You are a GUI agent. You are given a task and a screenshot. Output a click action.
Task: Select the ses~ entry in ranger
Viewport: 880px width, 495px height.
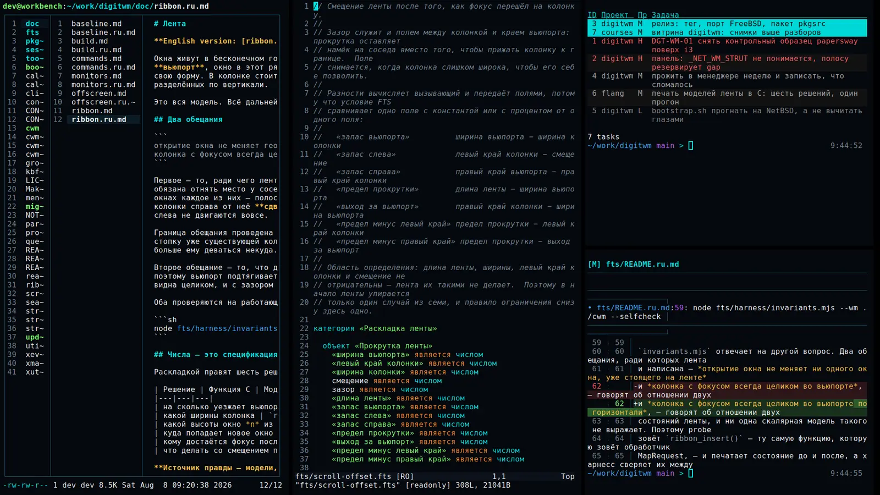pyautogui.click(x=35, y=50)
